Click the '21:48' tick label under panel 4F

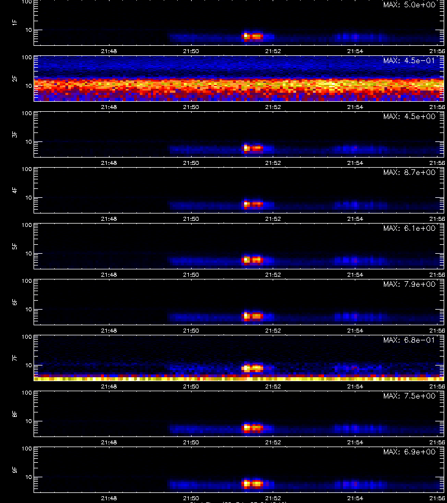coord(109,219)
